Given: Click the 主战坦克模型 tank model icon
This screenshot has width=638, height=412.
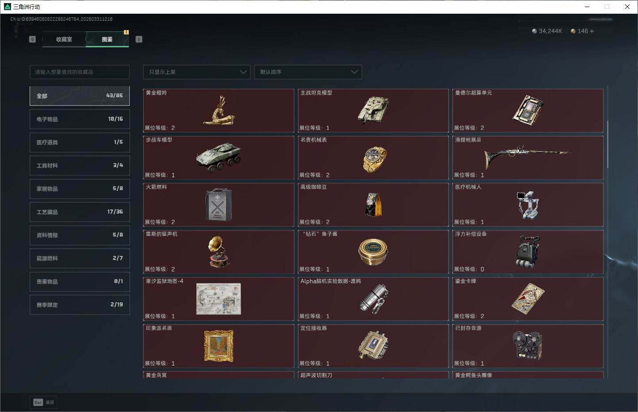Looking at the screenshot, I should (x=373, y=110).
